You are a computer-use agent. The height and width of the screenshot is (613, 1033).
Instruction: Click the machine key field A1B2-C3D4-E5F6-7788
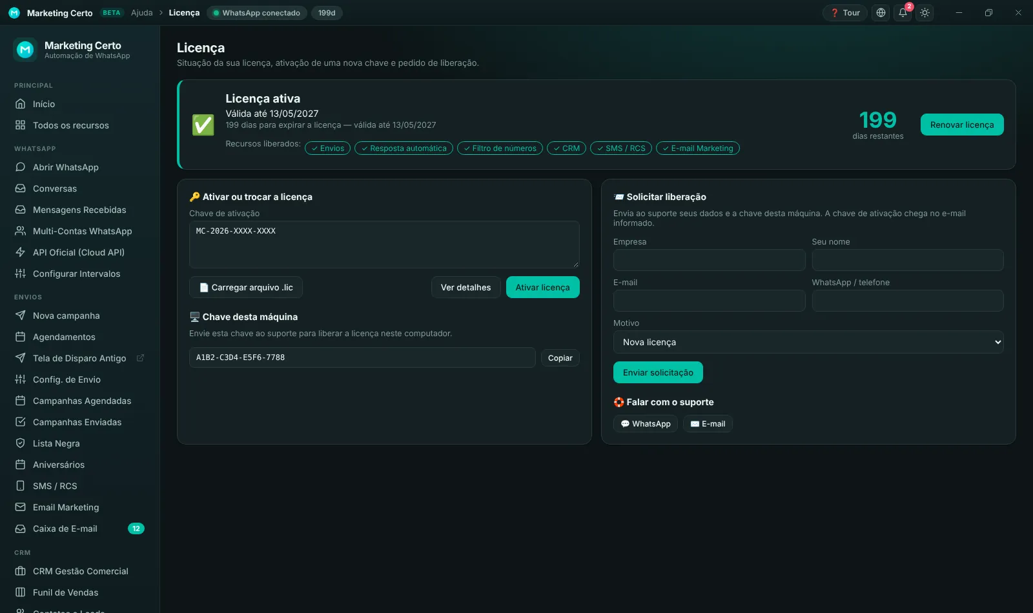tap(362, 357)
